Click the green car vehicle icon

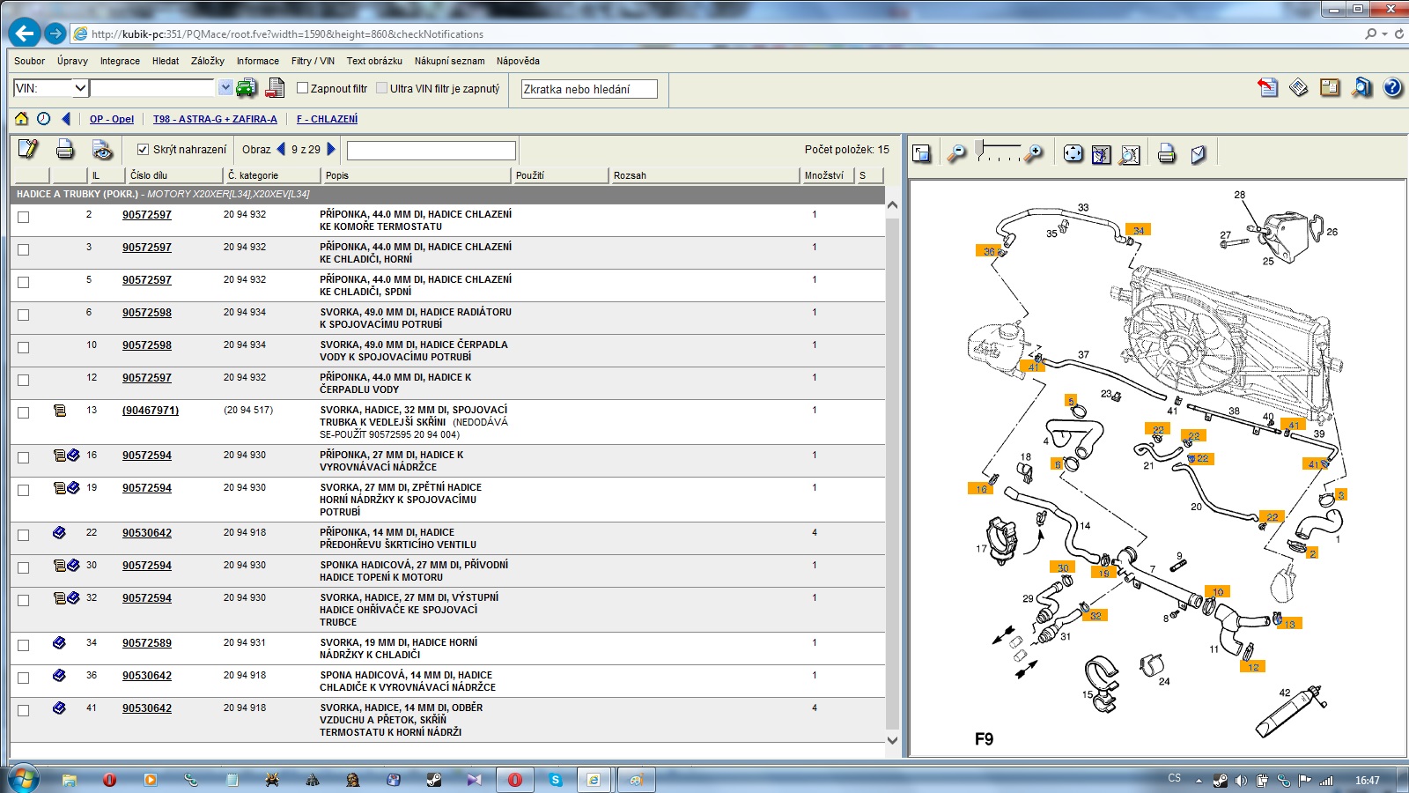[247, 88]
